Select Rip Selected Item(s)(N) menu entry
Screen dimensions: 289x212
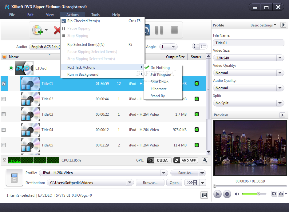(102, 45)
